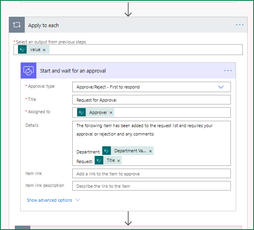Select the Department Value dynamic token
This screenshot has height=230, width=254.
[x=130, y=151]
